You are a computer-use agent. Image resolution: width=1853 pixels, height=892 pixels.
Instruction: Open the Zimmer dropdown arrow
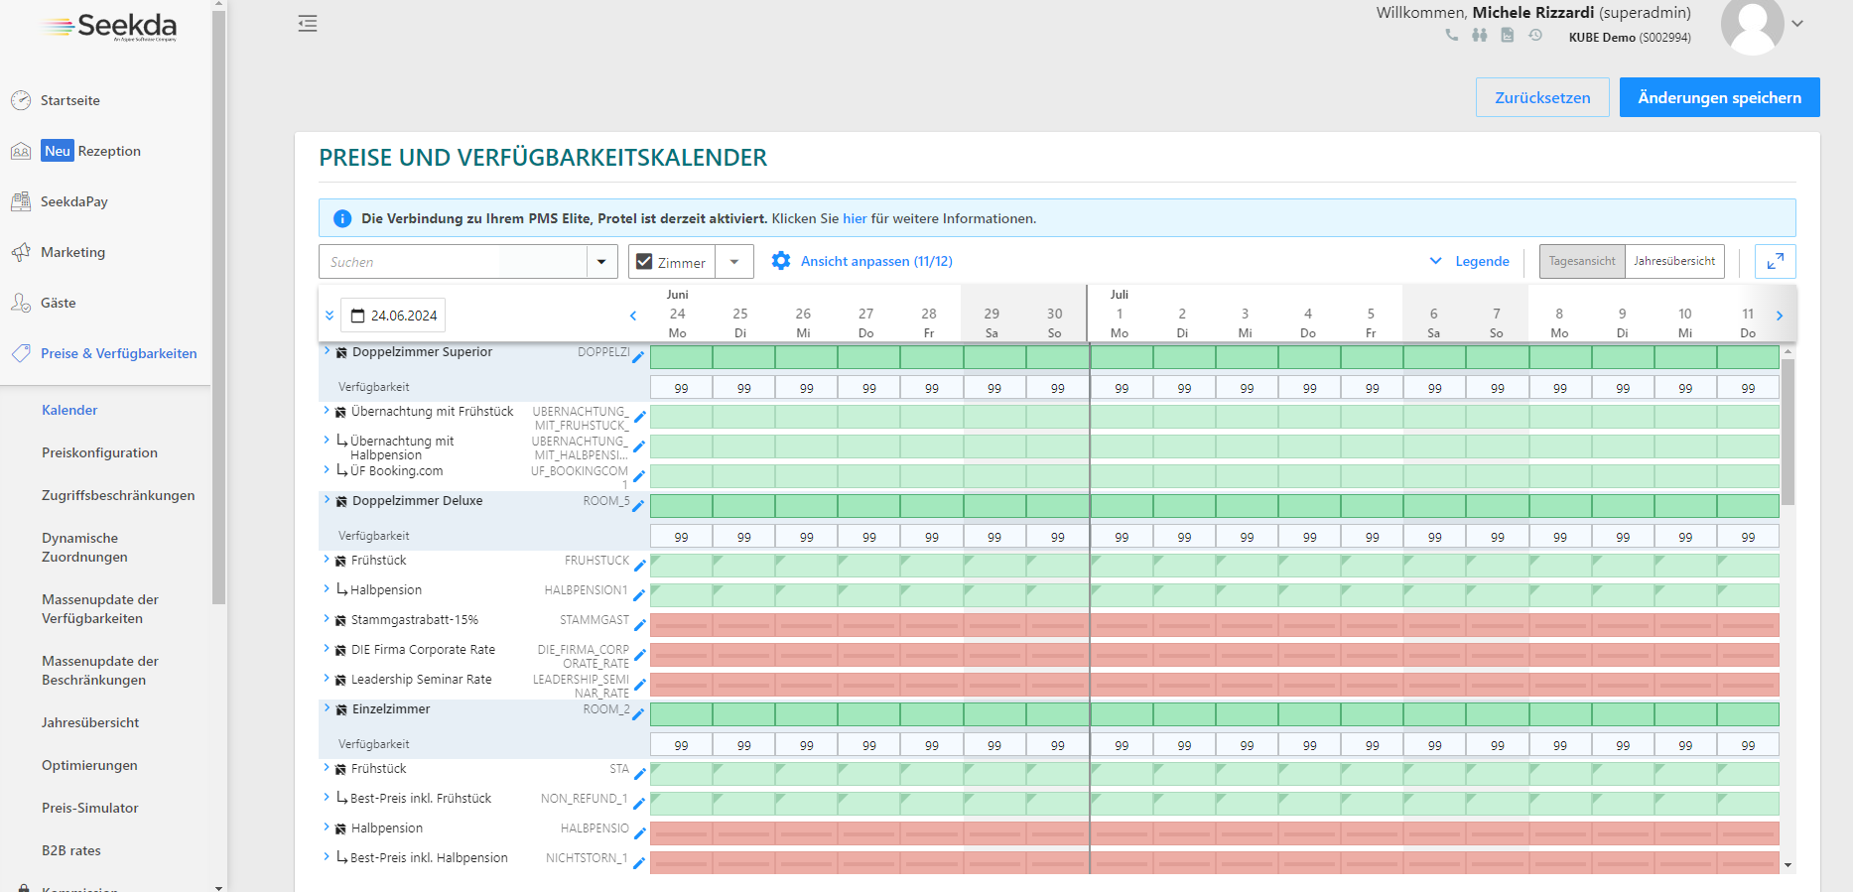tap(734, 262)
